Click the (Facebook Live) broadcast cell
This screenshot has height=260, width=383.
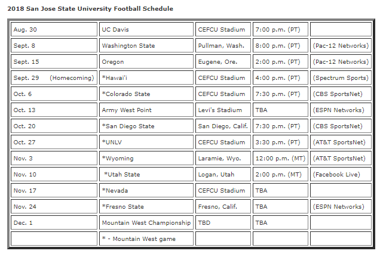pos(338,175)
